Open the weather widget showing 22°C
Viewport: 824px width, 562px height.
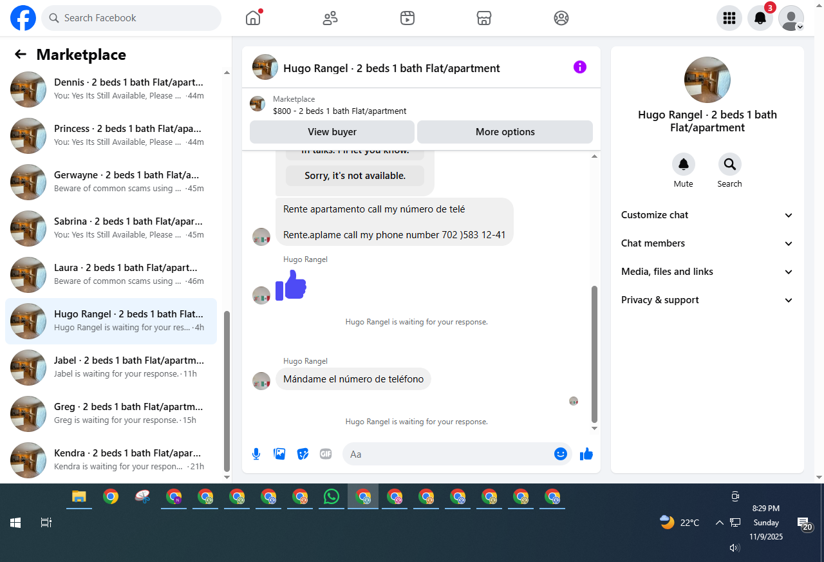tap(680, 523)
